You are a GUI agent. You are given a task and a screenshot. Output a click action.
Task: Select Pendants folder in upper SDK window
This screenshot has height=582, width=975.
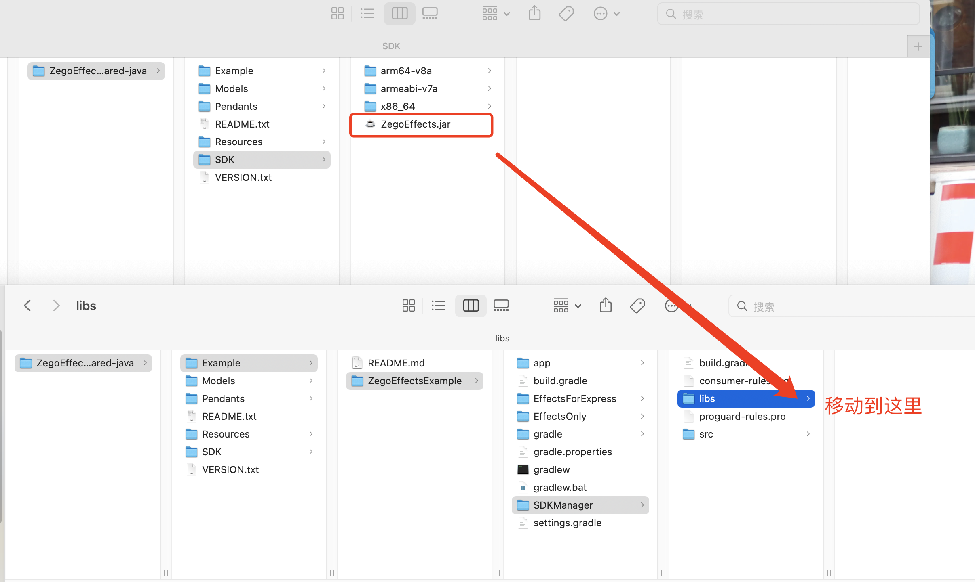pos(262,107)
